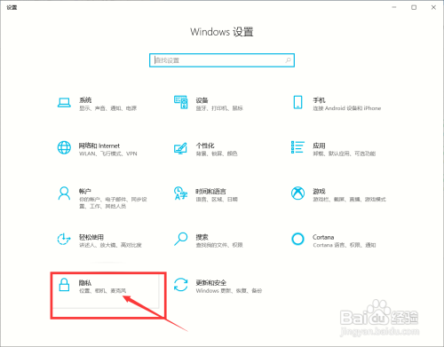
Task: Click the '连接 Android 设备和 iPhone' description
Action: 347,108
